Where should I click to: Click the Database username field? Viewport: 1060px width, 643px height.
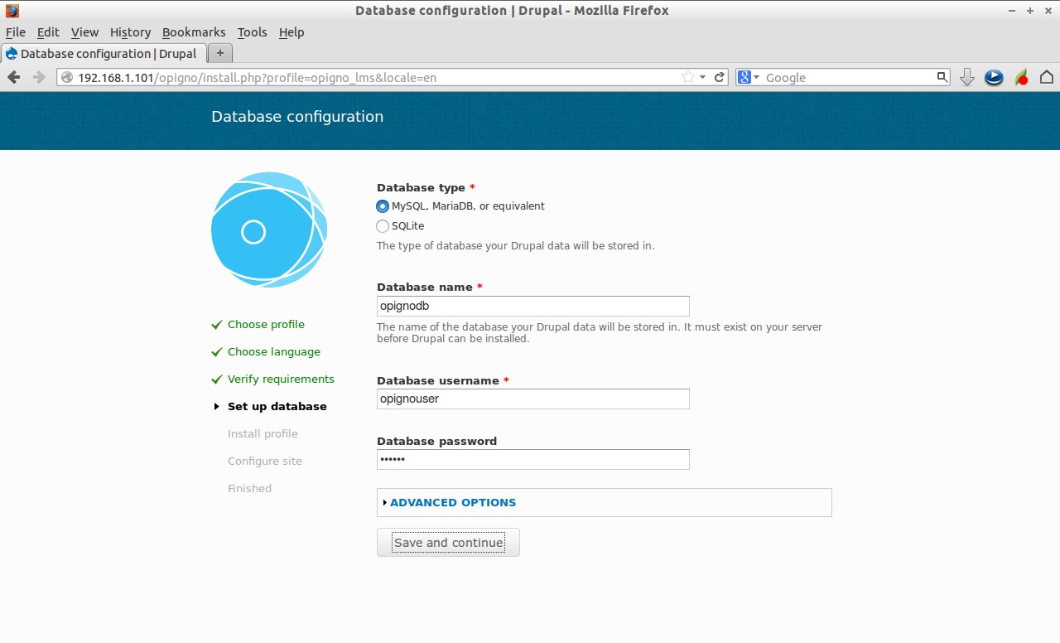coord(533,399)
